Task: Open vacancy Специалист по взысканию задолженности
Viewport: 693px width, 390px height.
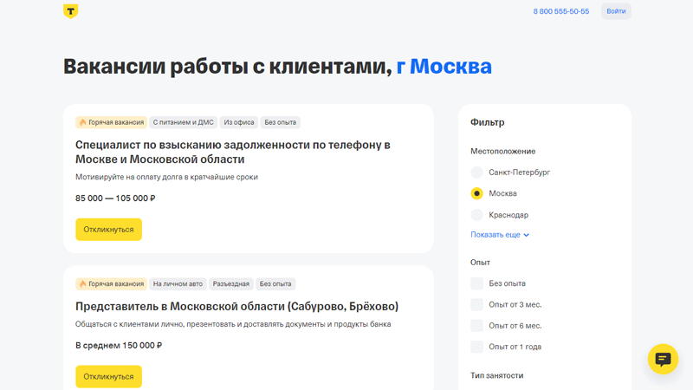Action: (x=232, y=152)
